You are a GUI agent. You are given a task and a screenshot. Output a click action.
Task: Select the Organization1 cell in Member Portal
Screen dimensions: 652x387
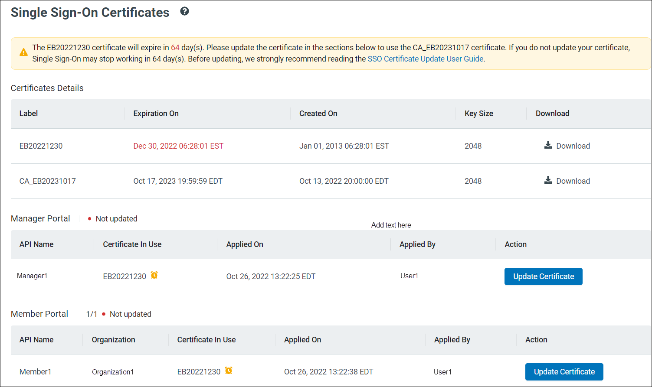113,372
